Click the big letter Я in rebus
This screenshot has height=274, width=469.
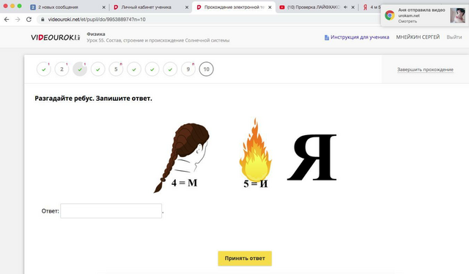click(312, 157)
